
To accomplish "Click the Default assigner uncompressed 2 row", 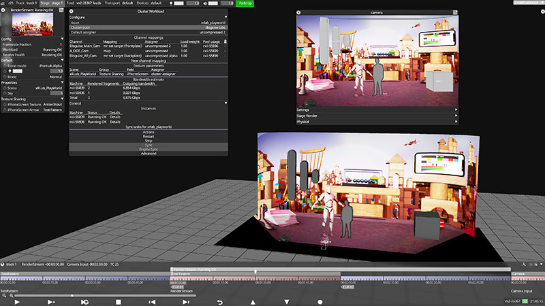I will [x=149, y=32].
